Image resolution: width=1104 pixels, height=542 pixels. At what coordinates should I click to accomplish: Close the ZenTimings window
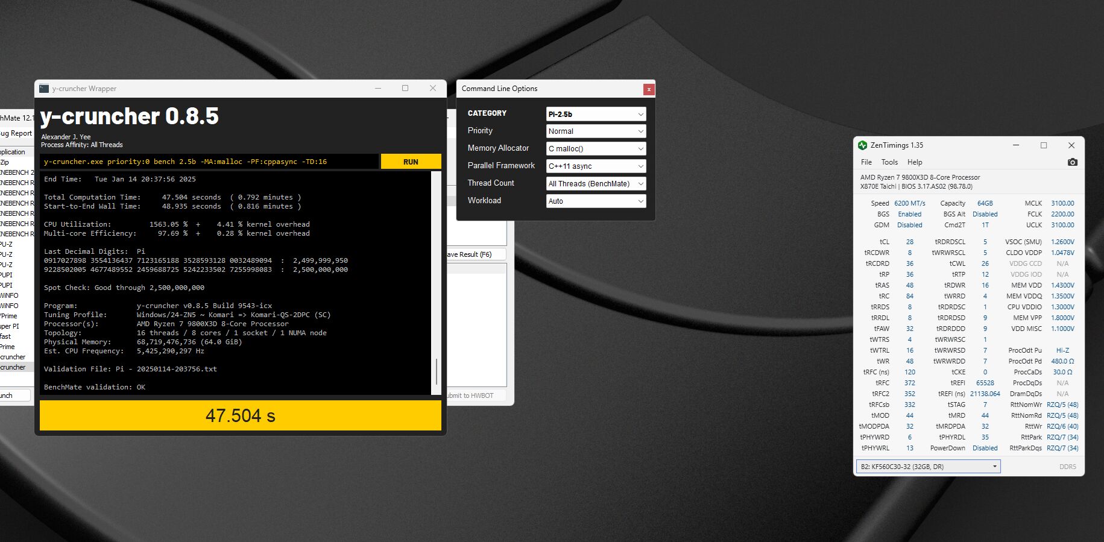pos(1071,145)
